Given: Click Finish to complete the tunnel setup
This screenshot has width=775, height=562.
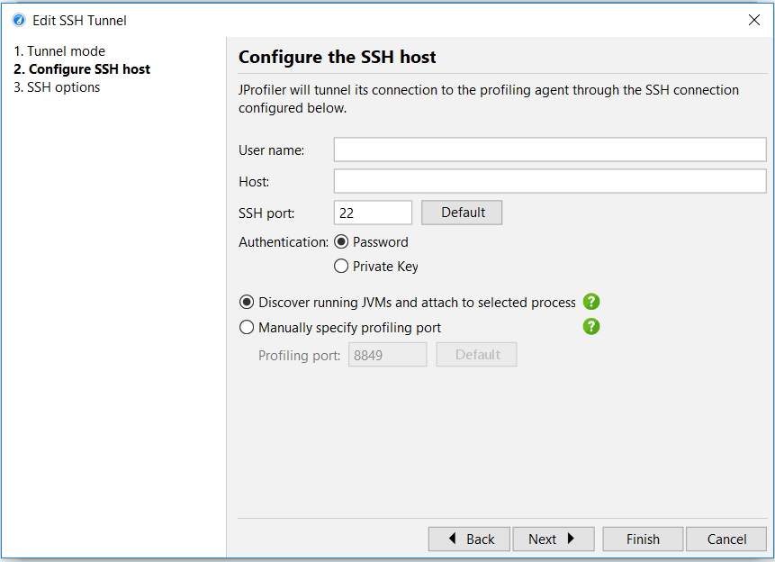Looking at the screenshot, I should (643, 539).
